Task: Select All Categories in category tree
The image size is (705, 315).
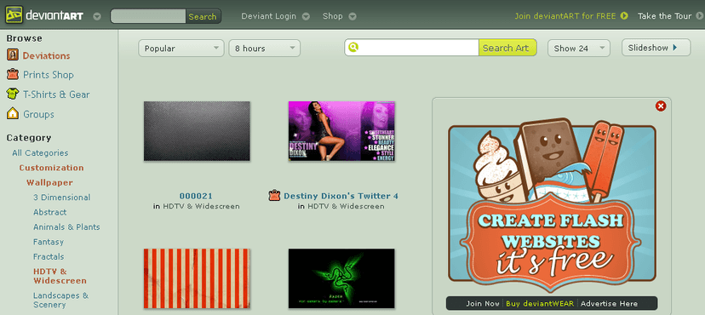Action: coord(40,153)
